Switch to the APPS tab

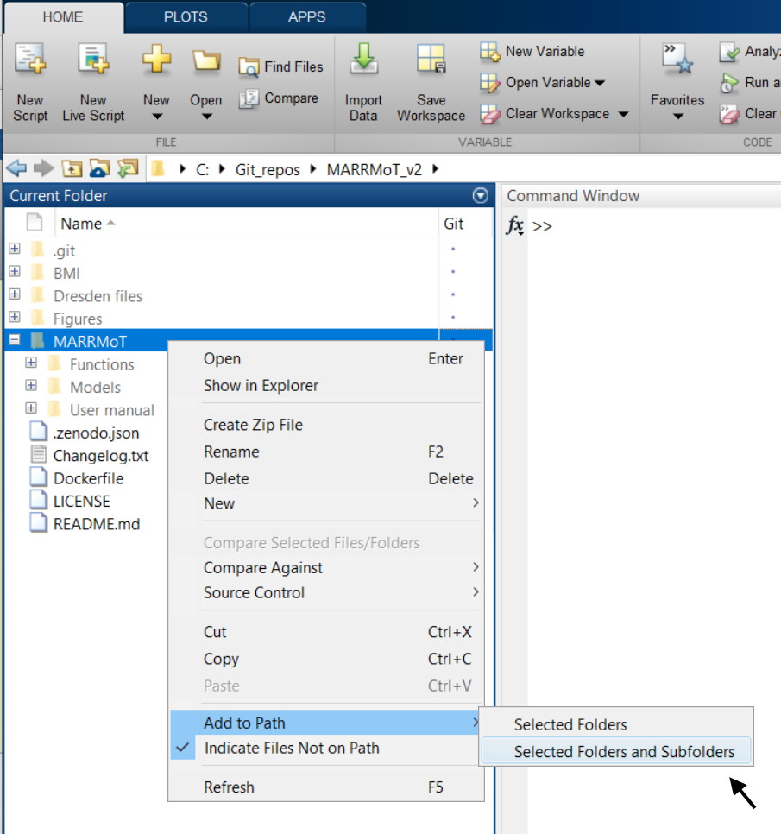tap(306, 17)
